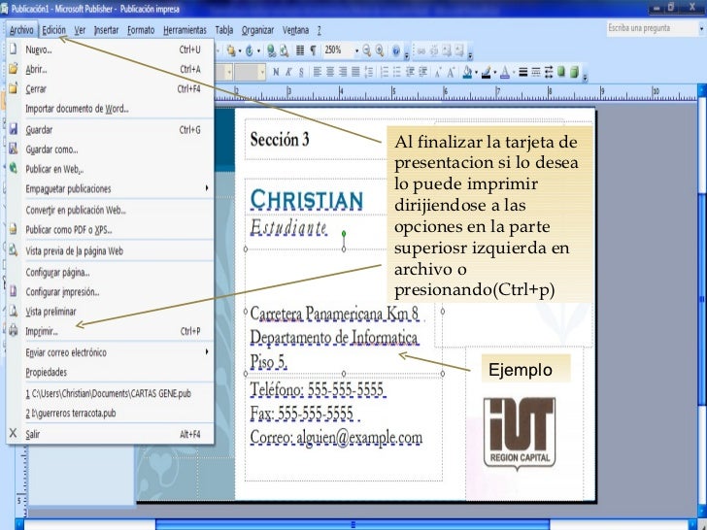Click Importar documento de Word...
Image resolution: width=707 pixels, height=530 pixels.
[x=110, y=109]
